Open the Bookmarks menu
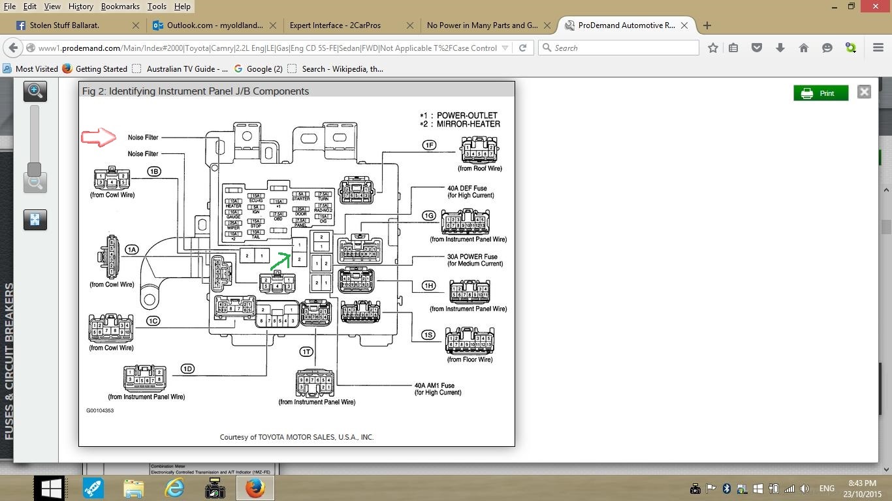 [x=120, y=7]
